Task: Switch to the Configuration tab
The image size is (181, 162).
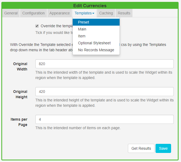Action: [x=34, y=13]
